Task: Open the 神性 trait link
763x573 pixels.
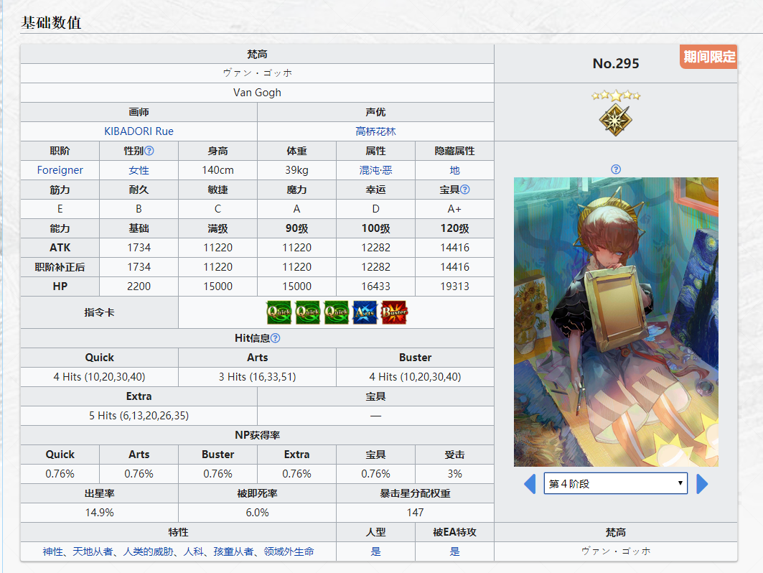Action: pos(52,551)
